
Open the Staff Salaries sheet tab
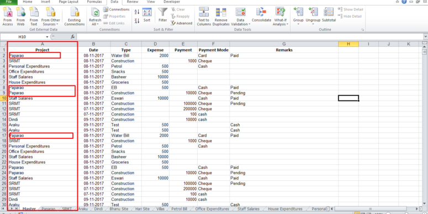(249, 209)
